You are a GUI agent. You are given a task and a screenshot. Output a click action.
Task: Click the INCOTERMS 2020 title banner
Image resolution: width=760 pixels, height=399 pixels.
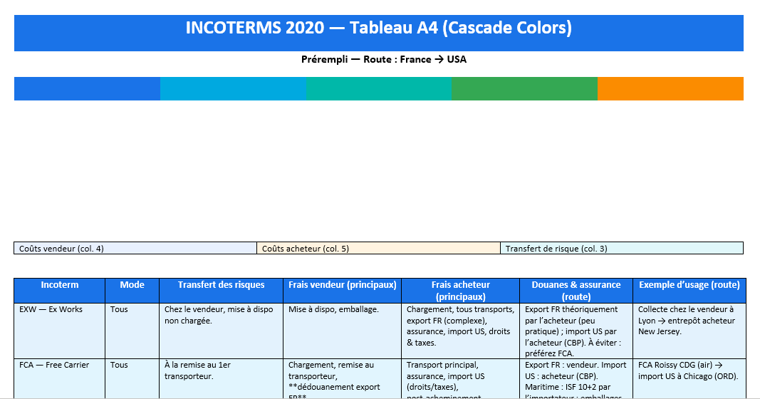click(378, 28)
